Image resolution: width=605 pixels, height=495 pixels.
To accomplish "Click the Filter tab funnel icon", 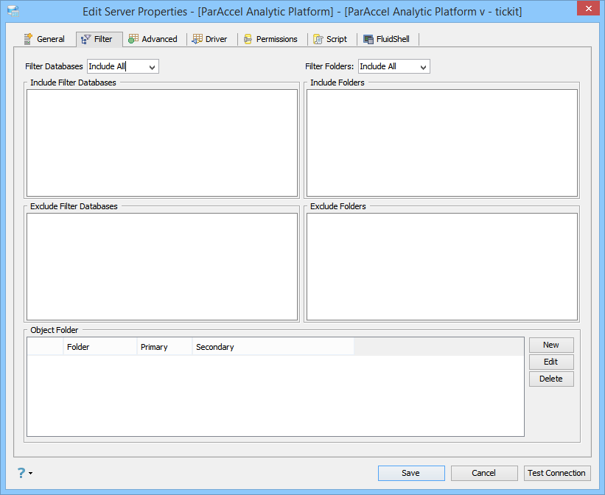I will tap(85, 39).
